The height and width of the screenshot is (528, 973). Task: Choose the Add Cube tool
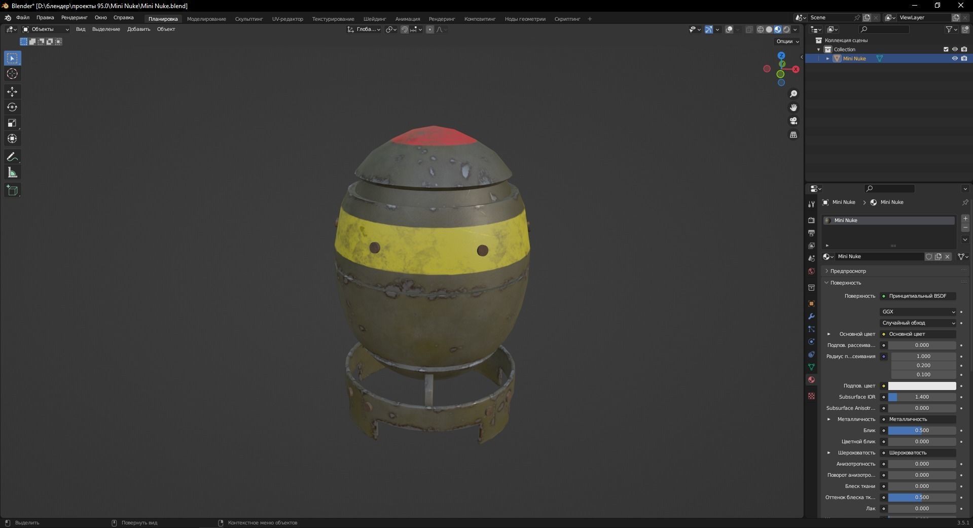pyautogui.click(x=12, y=191)
